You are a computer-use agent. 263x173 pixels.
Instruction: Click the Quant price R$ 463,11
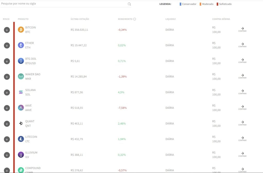click(x=77, y=124)
